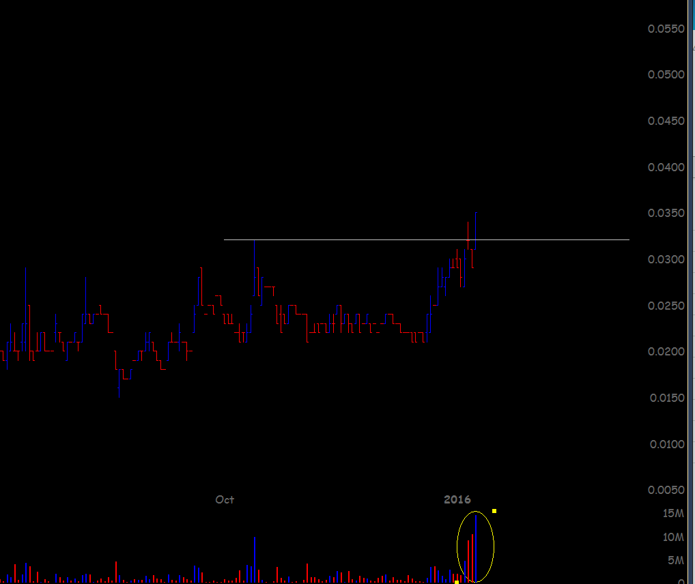This screenshot has width=695, height=584.
Task: Click the tallest blue volume bar
Action: click(476, 549)
